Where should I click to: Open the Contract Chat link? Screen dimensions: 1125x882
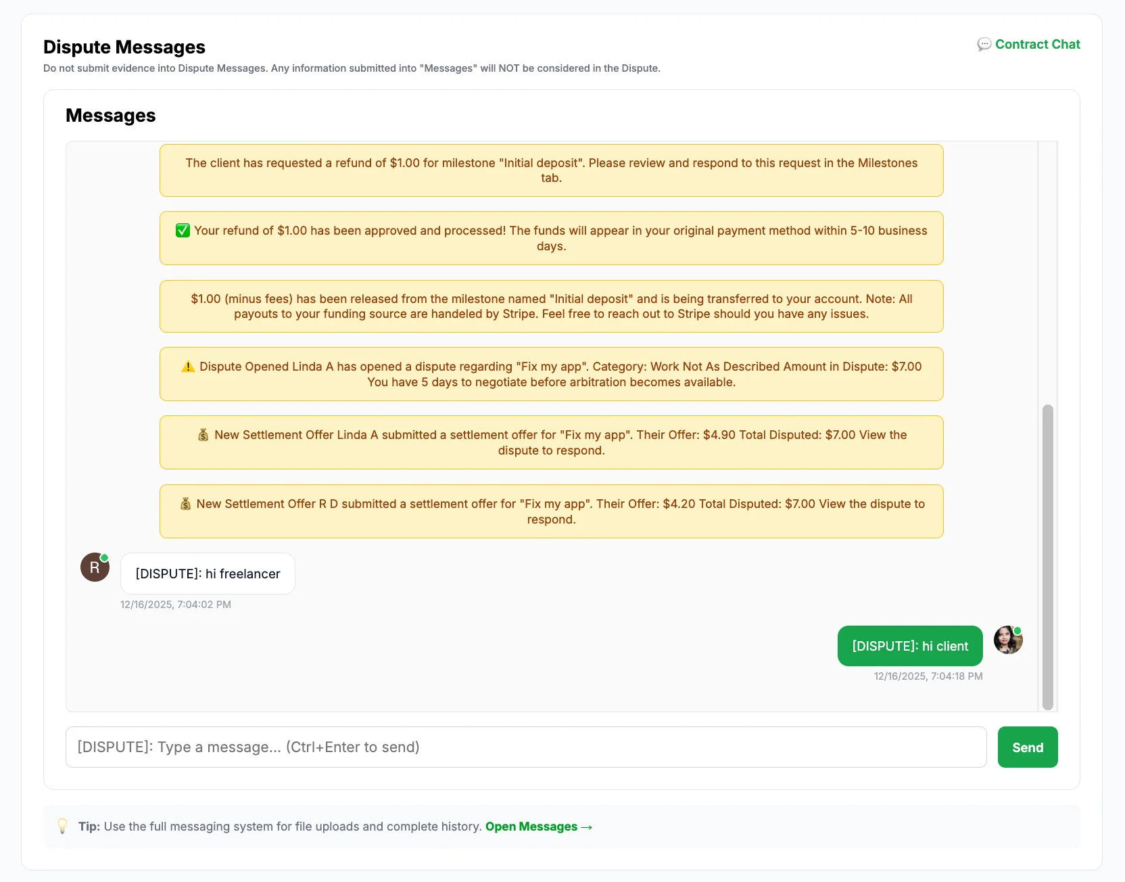click(1038, 44)
